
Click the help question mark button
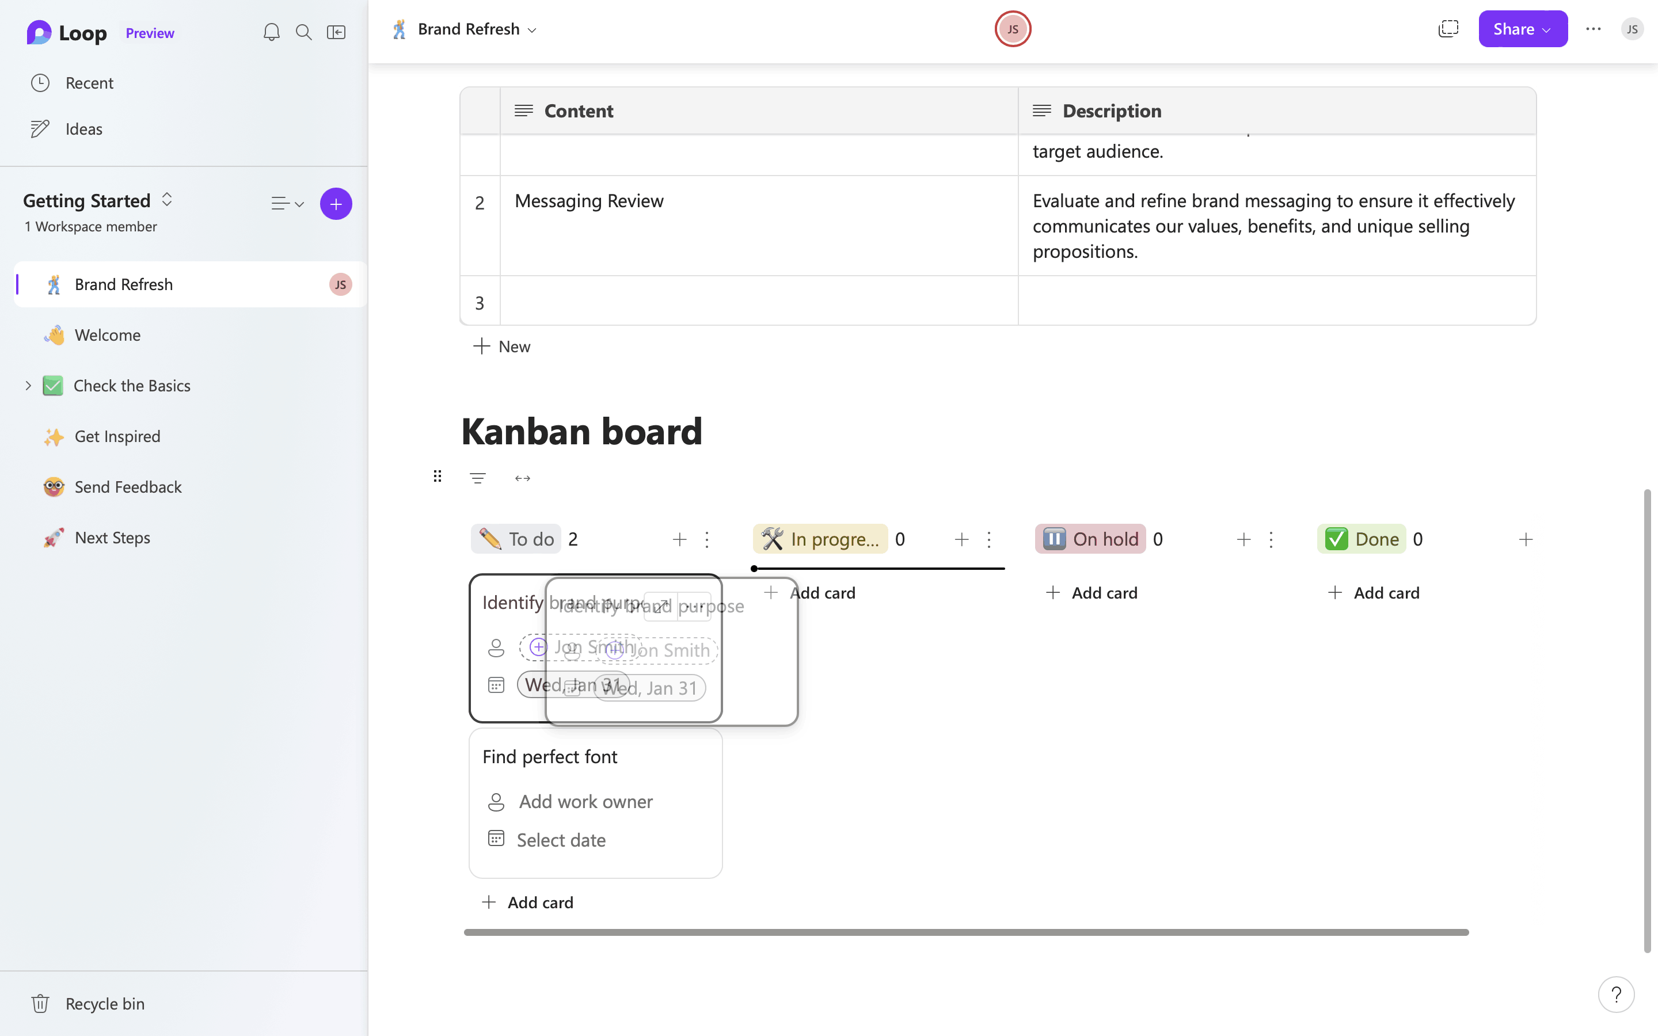1615,994
